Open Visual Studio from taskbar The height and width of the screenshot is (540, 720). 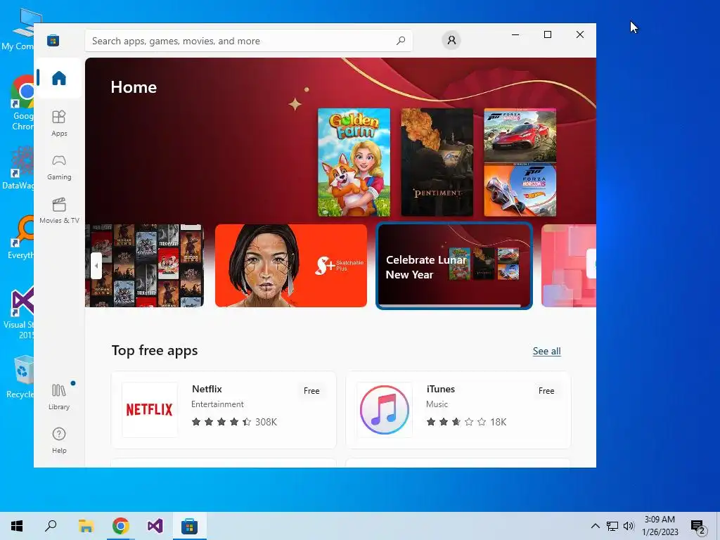[x=155, y=526]
